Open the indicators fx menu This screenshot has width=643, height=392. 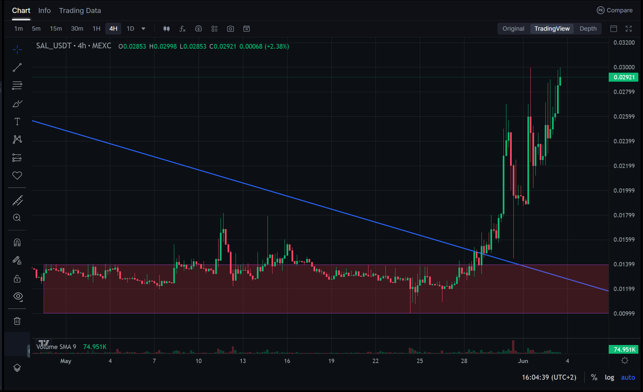pos(182,28)
